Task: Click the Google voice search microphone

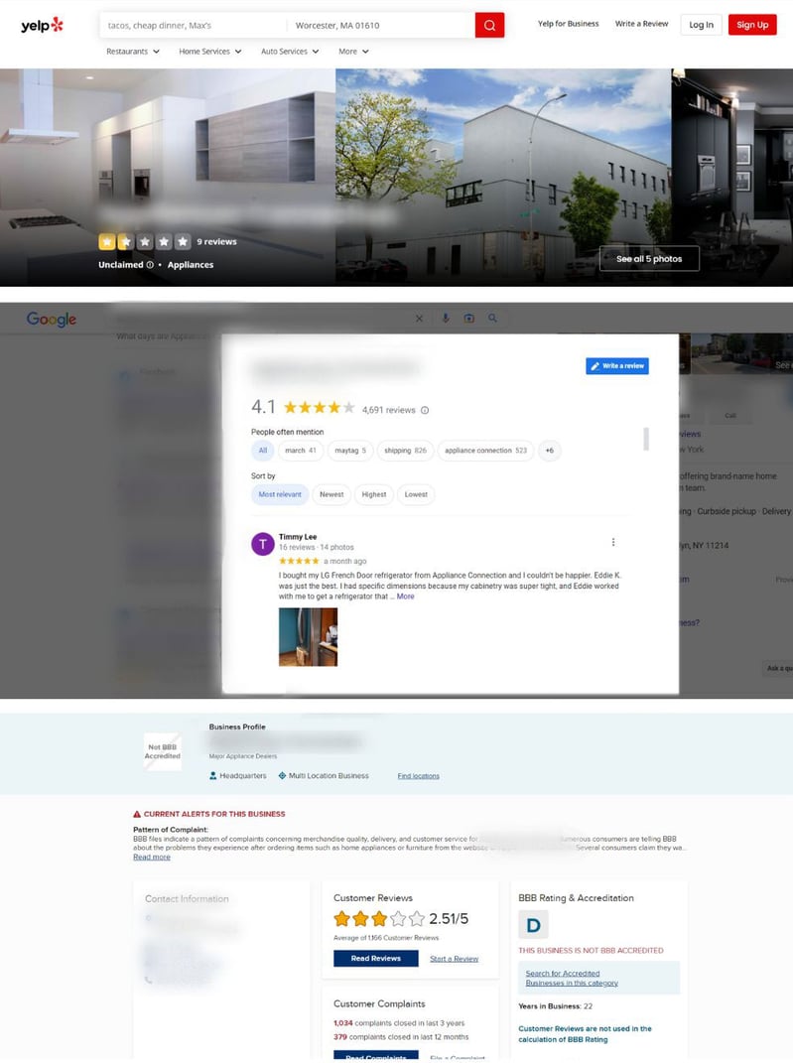Action: tap(446, 318)
